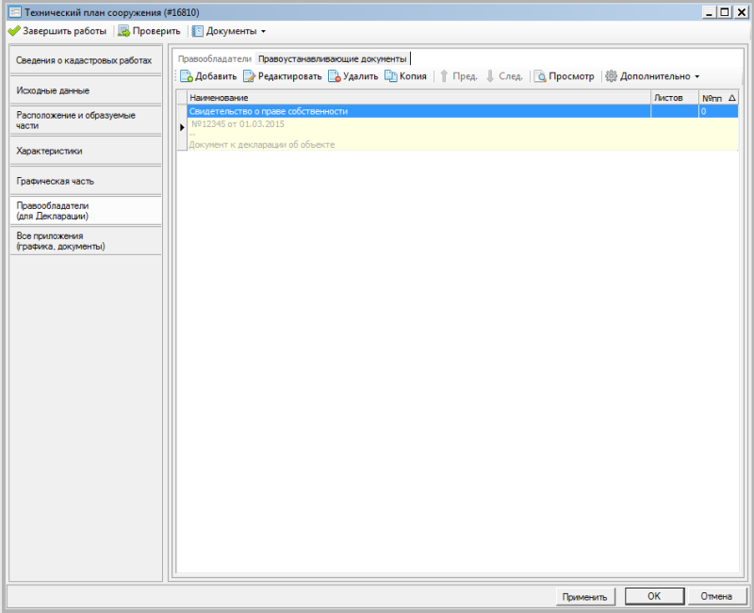754x613 pixels.
Task: Click the Copy (Копия) toolbar icon
Action: (x=391, y=76)
